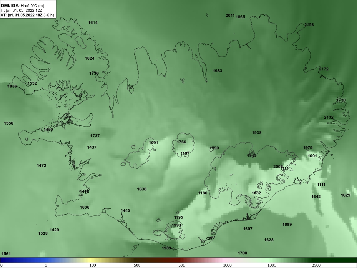Click the 1629 value over the sea
Viewport: 357px width, 268px height.
(346, 195)
